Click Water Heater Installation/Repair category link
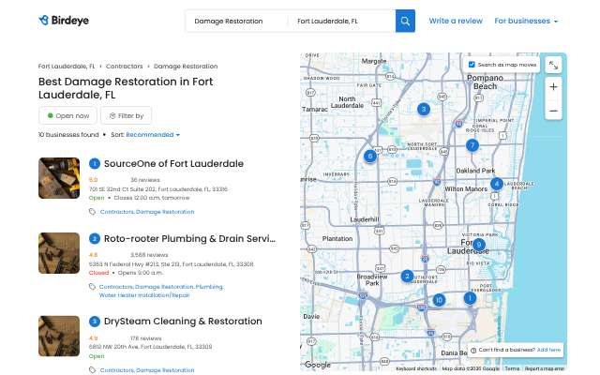Viewport: 600px width, 375px height. [x=144, y=295]
